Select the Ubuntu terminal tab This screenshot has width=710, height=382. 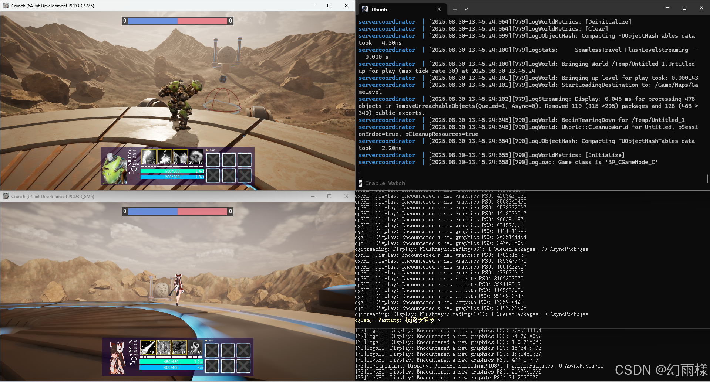point(402,9)
